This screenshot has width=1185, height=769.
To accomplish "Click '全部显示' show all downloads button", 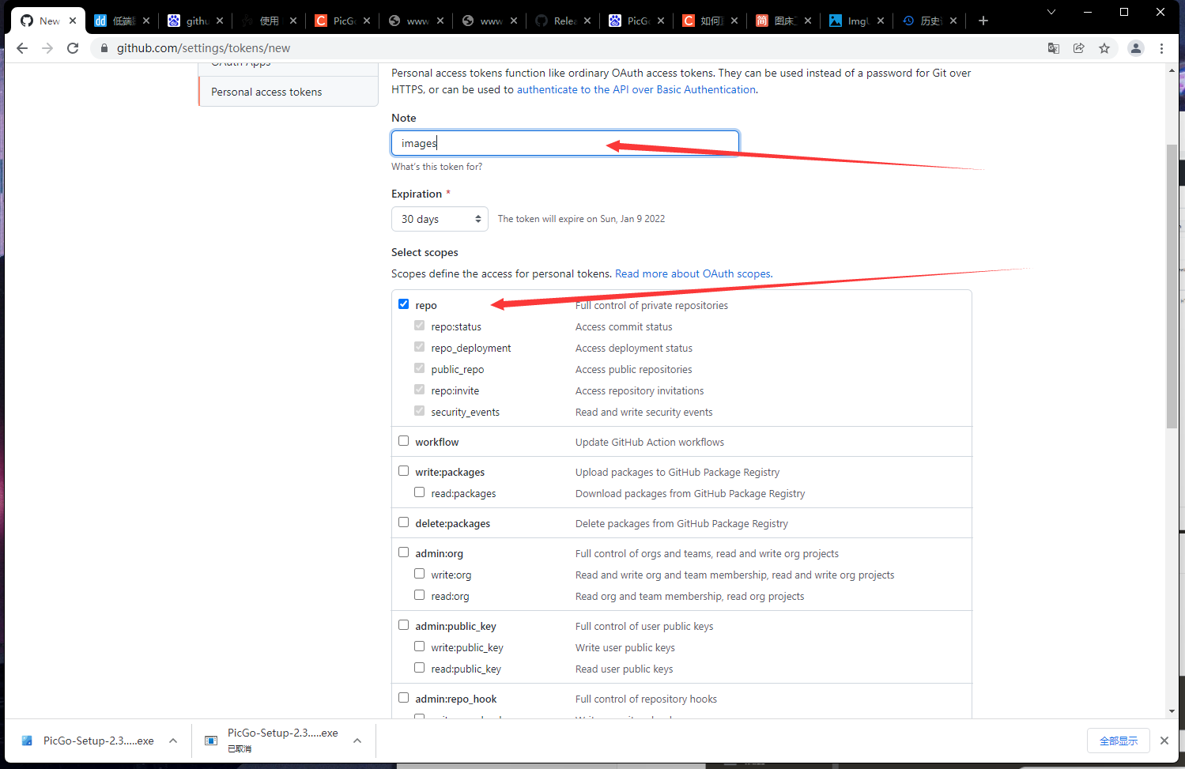I will (1119, 741).
